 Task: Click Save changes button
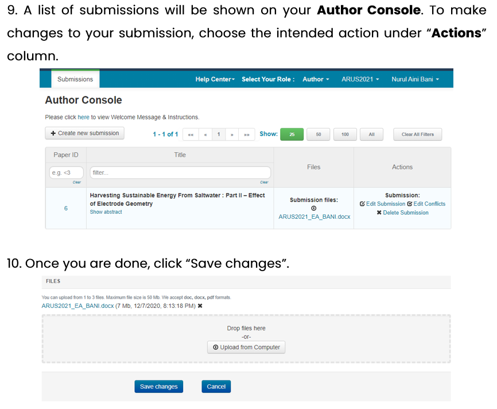(x=159, y=387)
